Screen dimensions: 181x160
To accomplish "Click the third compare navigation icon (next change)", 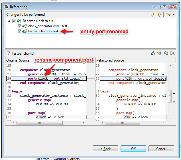I will pyautogui.click(x=166, y=53).
